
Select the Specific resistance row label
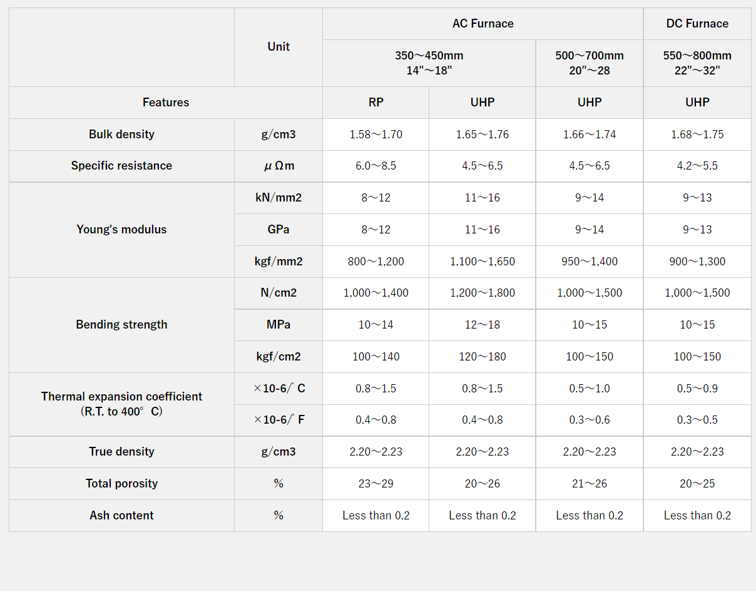121,166
